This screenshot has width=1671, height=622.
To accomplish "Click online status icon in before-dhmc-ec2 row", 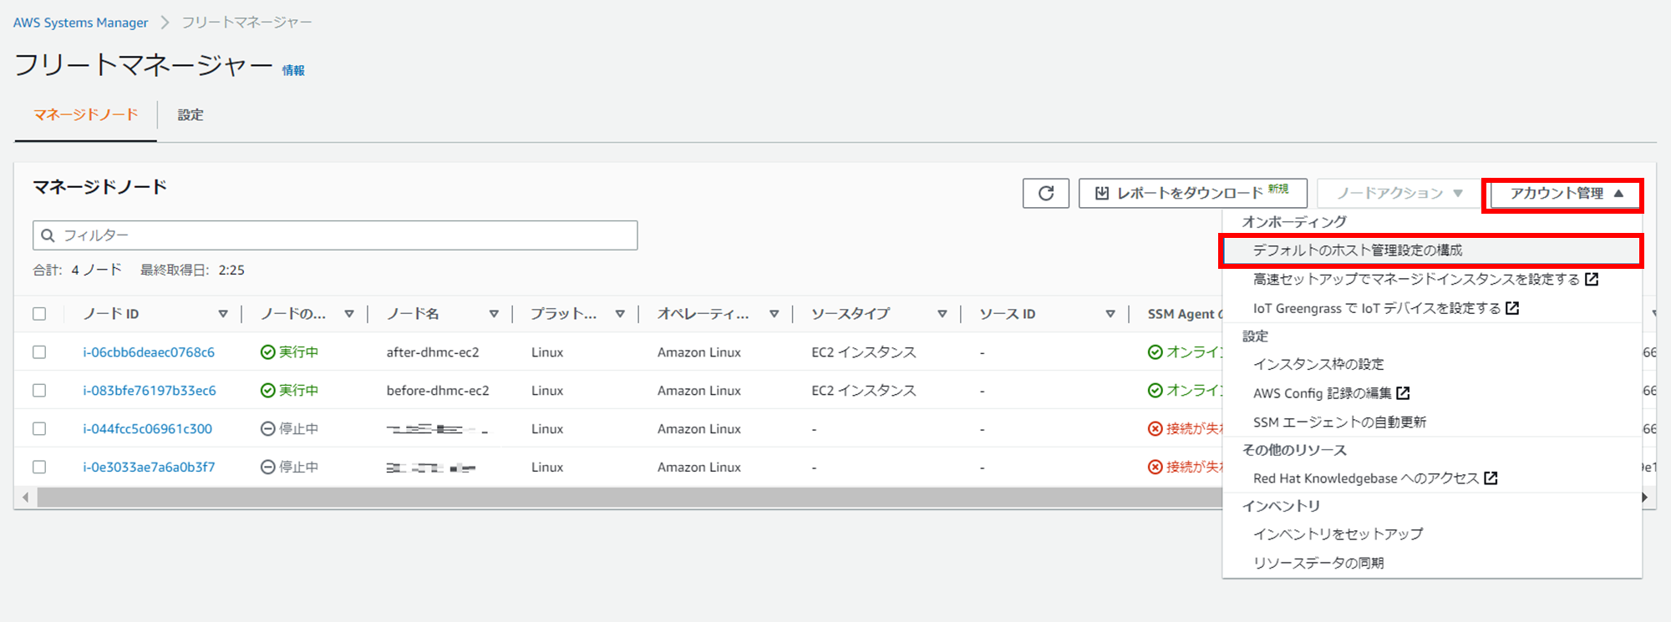I will coord(1155,391).
